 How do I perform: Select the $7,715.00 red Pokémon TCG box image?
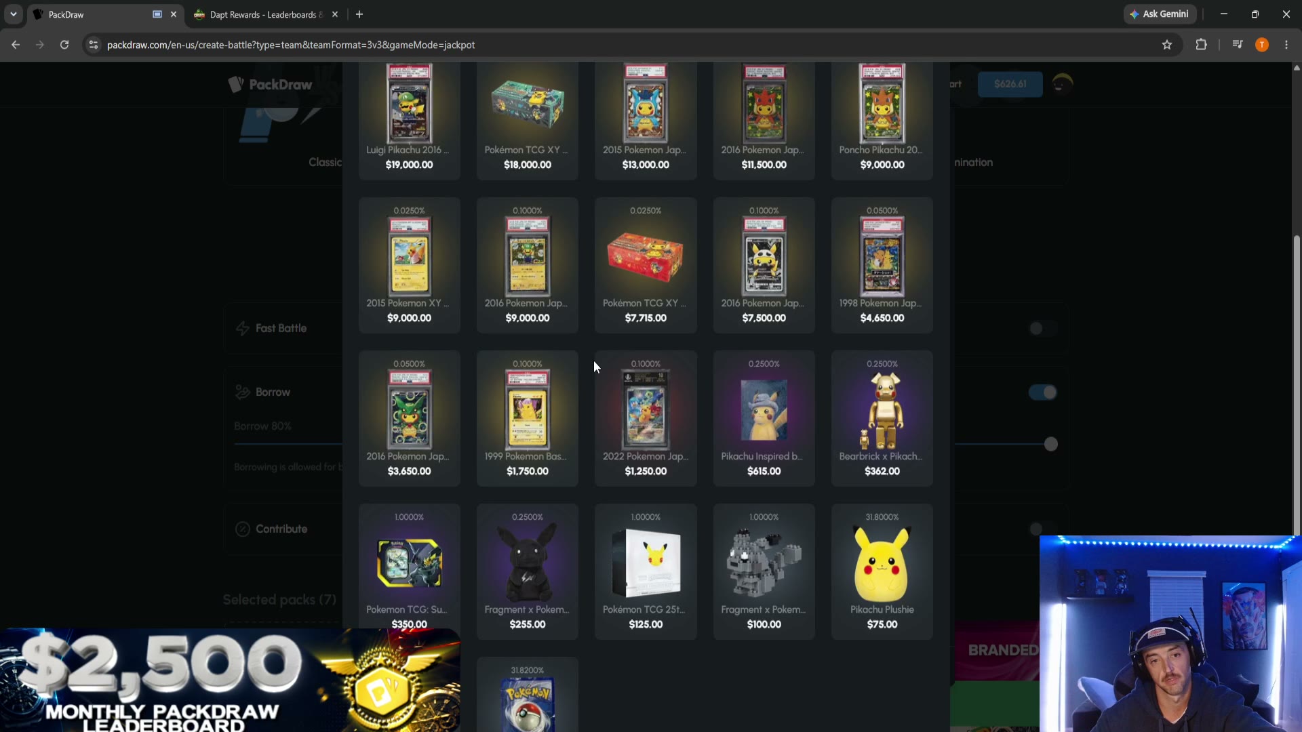tap(646, 257)
